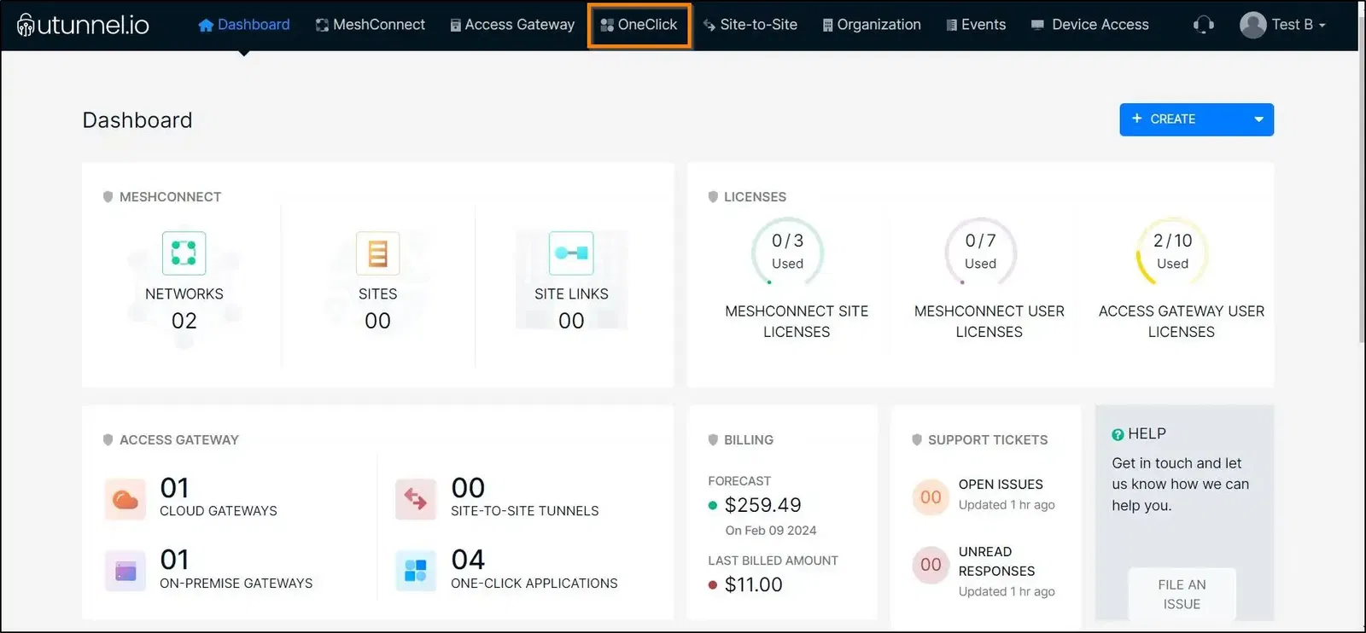Open the Organization nav item
Image resolution: width=1366 pixels, height=633 pixels.
(x=872, y=25)
